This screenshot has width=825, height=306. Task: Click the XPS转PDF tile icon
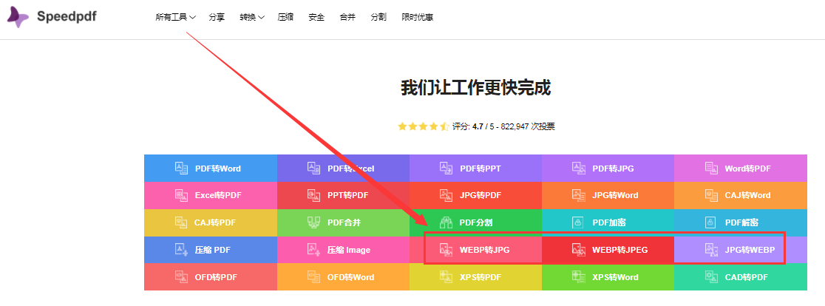coord(447,276)
